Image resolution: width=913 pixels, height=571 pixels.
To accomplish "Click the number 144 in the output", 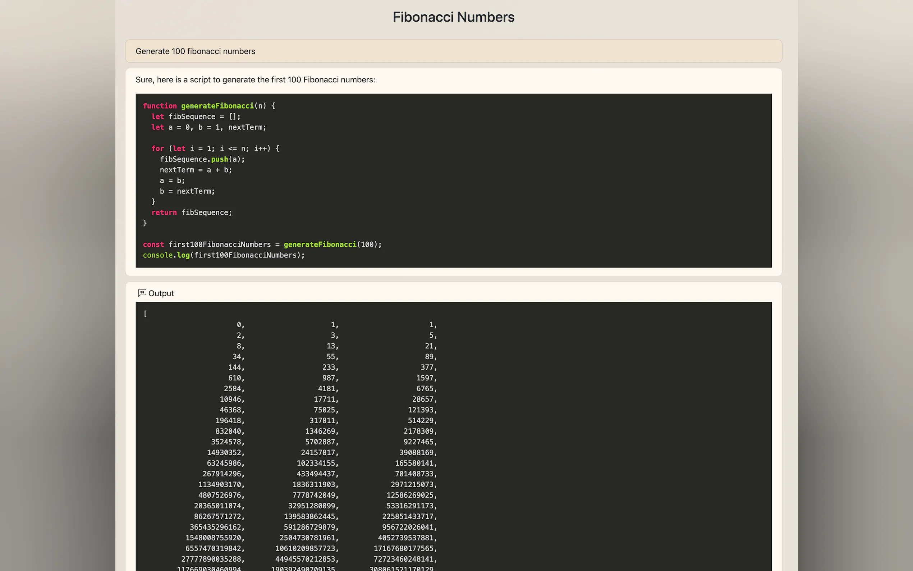I will click(234, 367).
